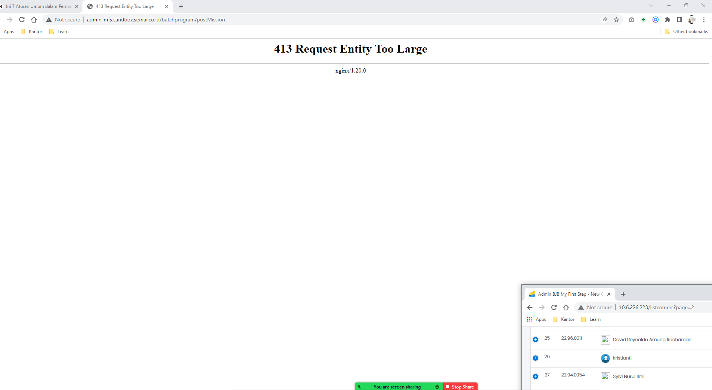Click the ID 22.96.0011
712x390 pixels.
point(572,338)
